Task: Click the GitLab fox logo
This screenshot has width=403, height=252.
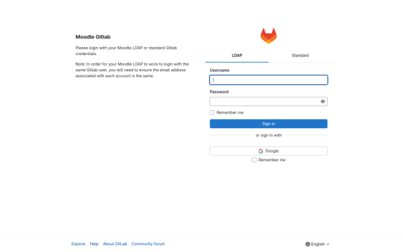Action: pos(269,36)
